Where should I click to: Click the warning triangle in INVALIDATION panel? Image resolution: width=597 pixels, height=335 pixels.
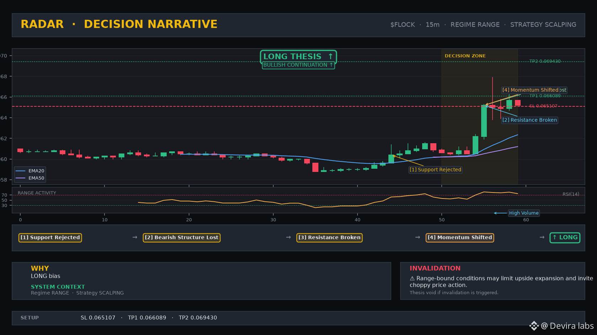click(x=412, y=279)
